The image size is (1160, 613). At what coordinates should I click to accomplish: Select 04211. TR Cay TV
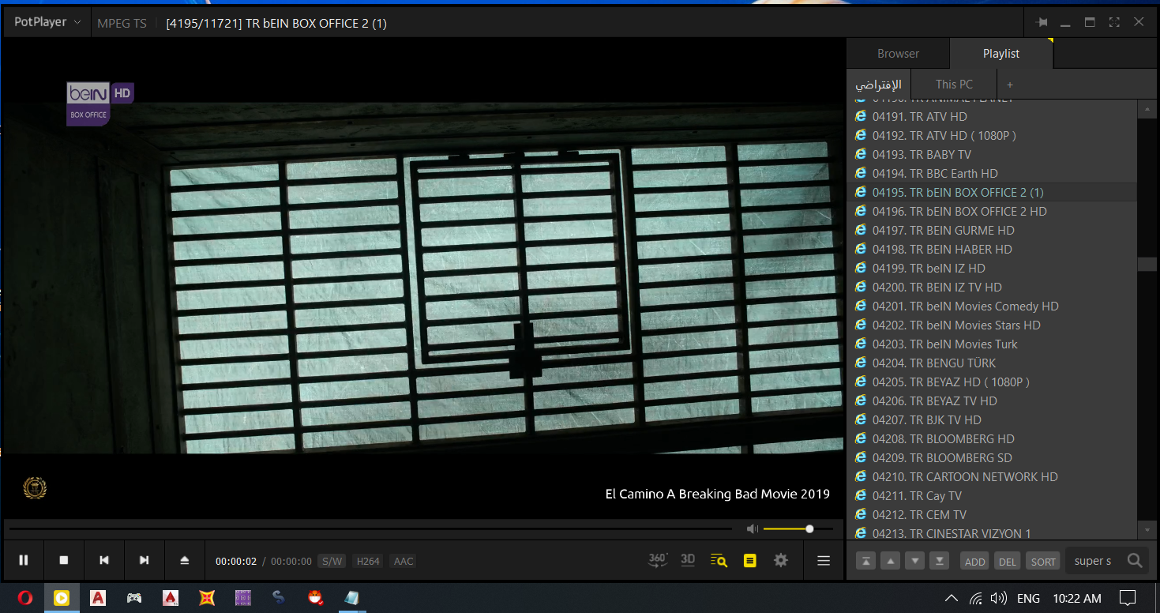coord(992,495)
